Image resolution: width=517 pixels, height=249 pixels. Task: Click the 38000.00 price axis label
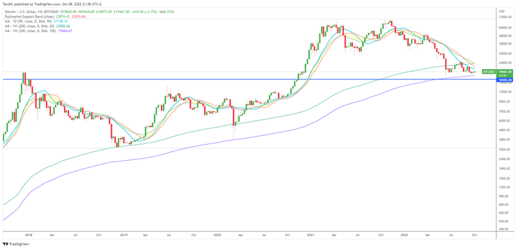click(x=506, y=43)
